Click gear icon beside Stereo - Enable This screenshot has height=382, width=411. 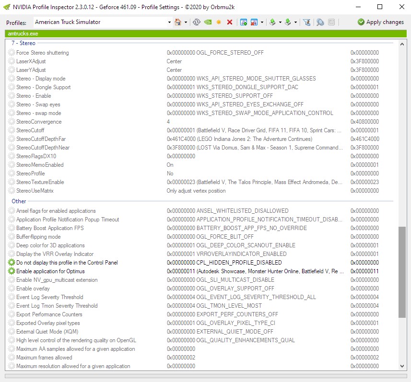click(12, 96)
